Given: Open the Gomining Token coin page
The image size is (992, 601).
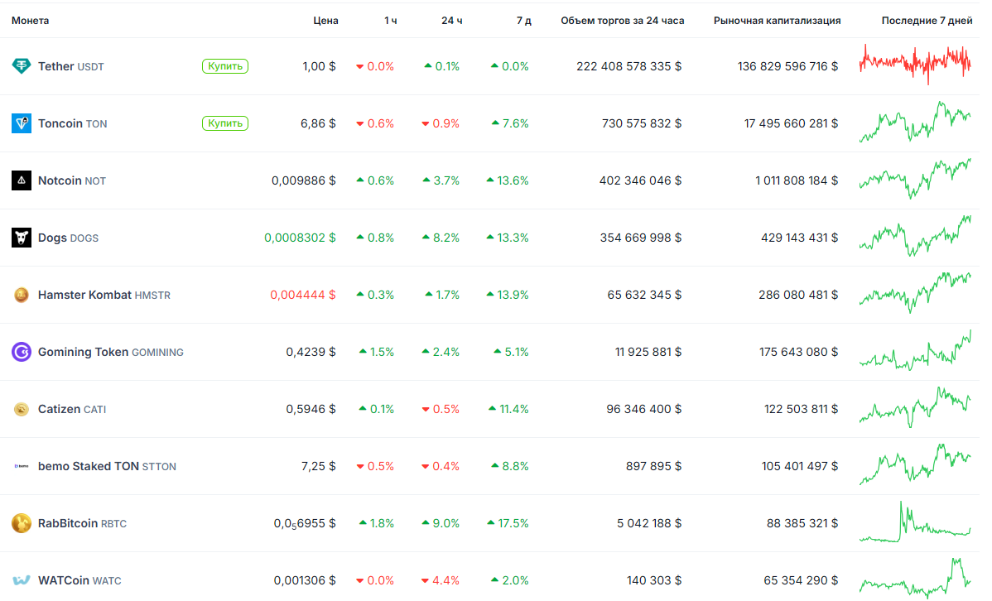Looking at the screenshot, I should pyautogui.click(x=111, y=353).
